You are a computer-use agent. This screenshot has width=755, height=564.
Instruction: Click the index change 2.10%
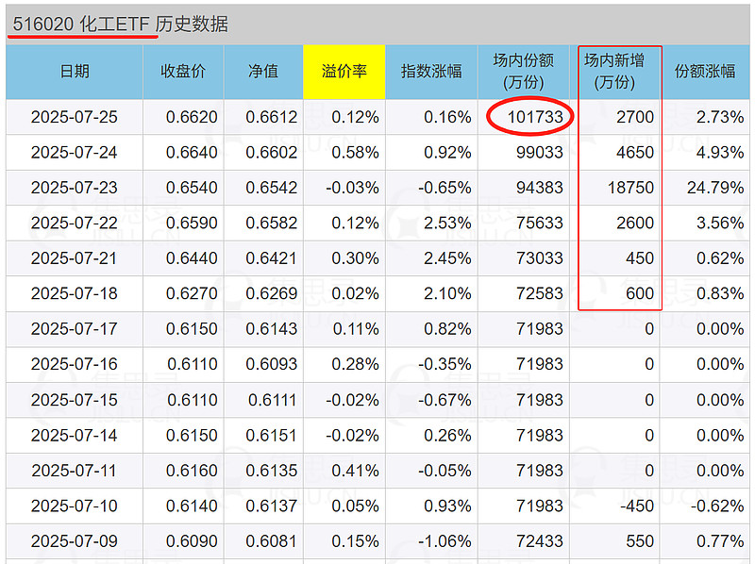(x=447, y=293)
